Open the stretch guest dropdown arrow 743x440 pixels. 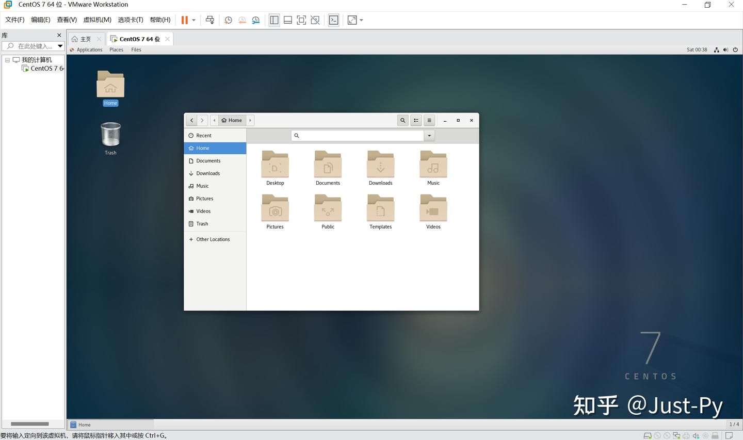361,20
